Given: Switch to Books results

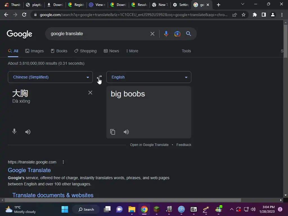Looking at the screenshot, I should [59, 51].
